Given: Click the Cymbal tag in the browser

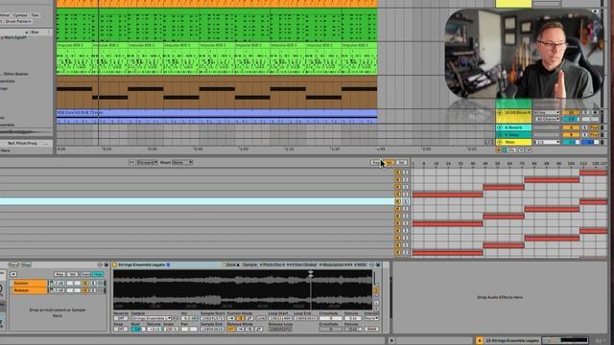Looking at the screenshot, I should pyautogui.click(x=20, y=15).
